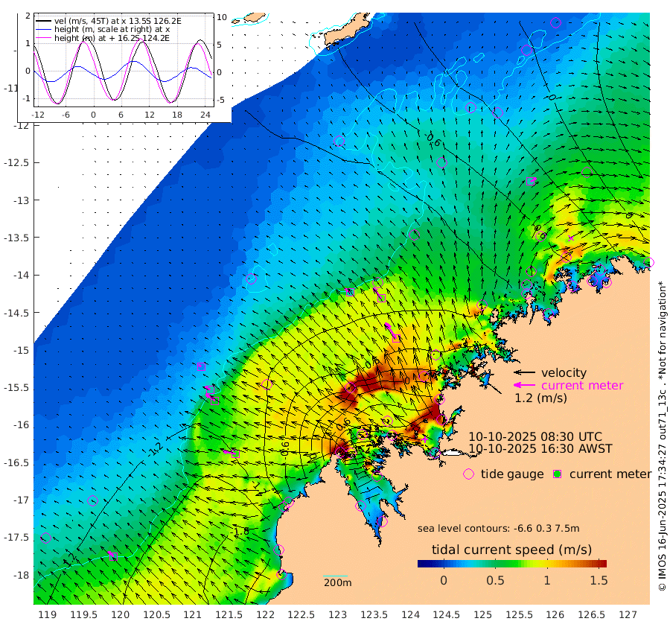Click the '1.2 (m/s)' arrow scale label
Image resolution: width=670 pixels, height=630 pixels.
[x=540, y=398]
